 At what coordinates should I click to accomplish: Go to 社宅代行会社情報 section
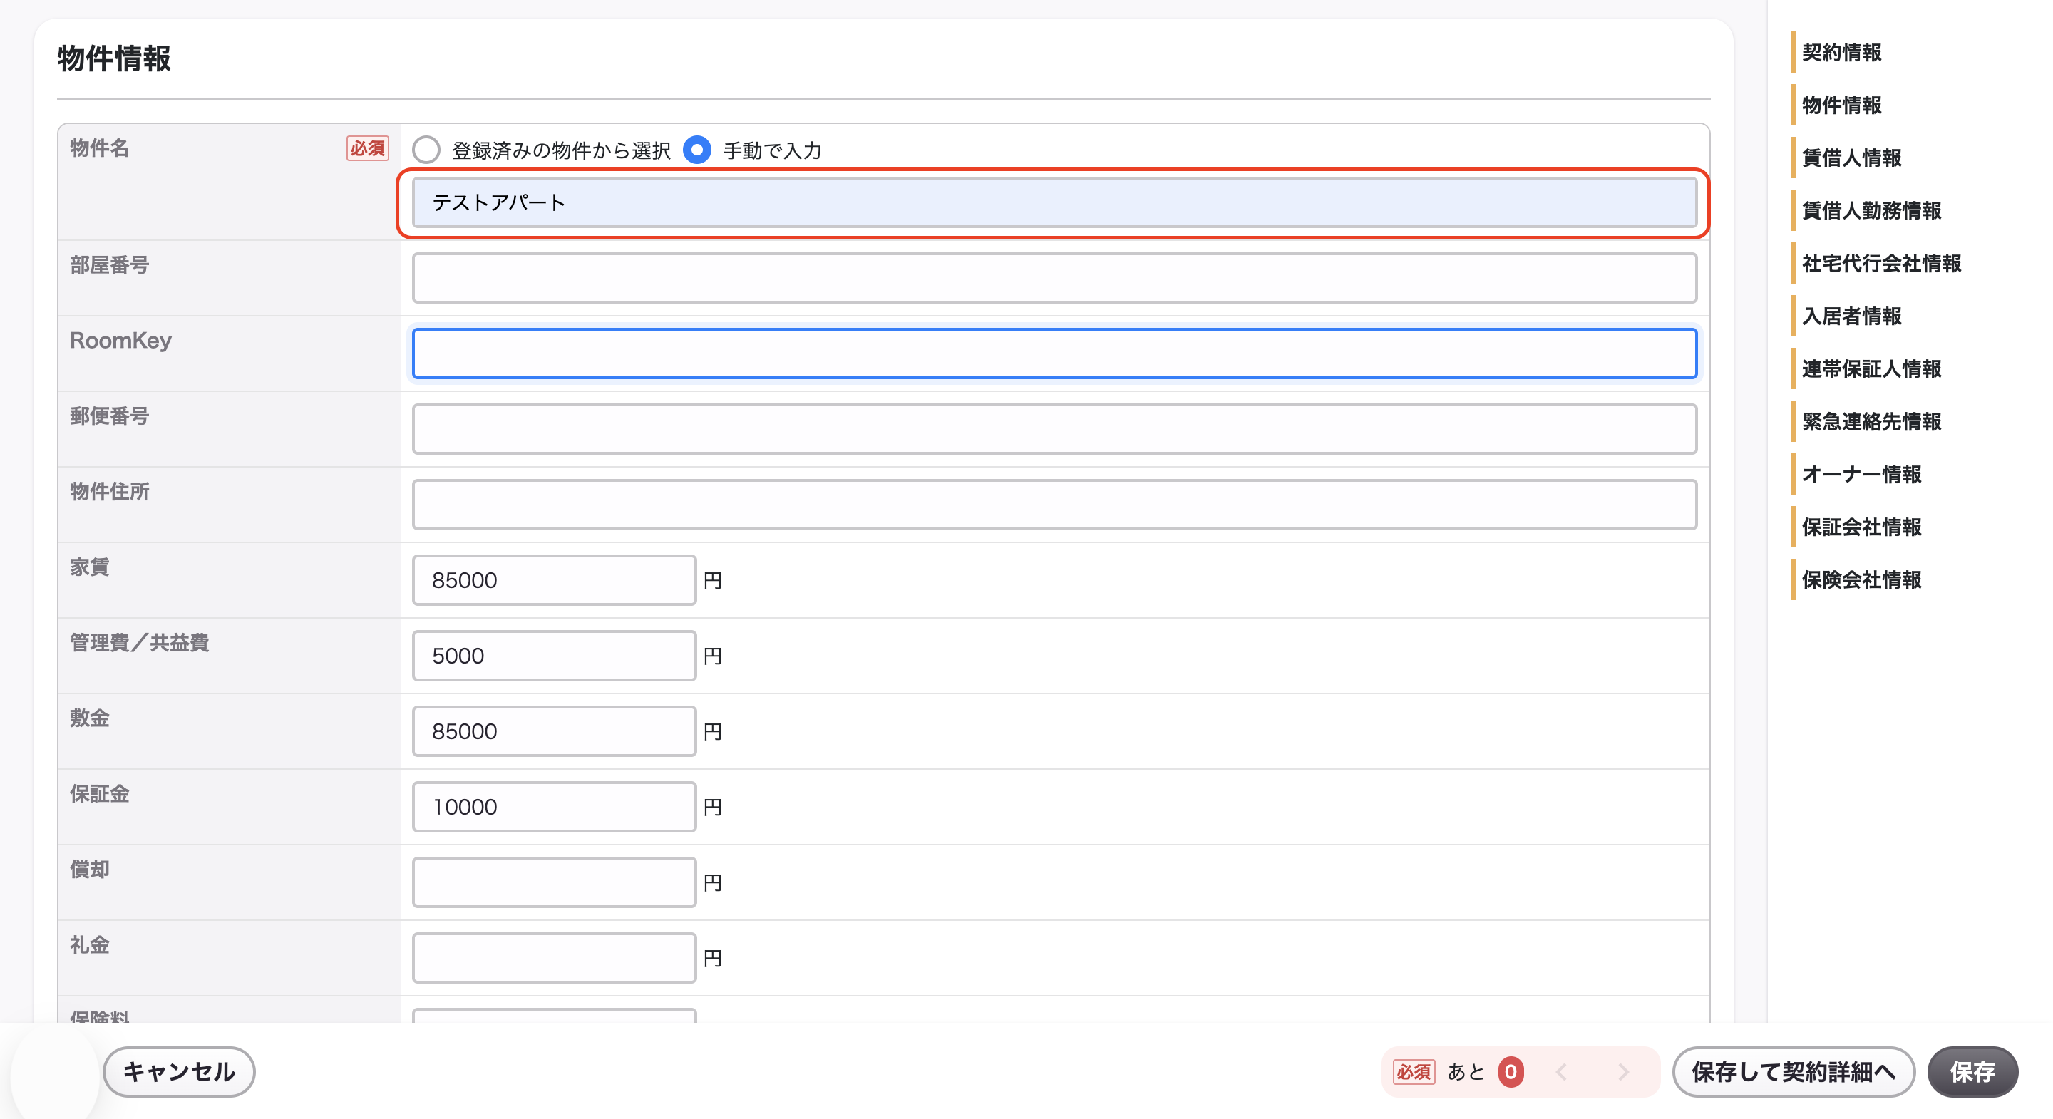coord(1881,263)
